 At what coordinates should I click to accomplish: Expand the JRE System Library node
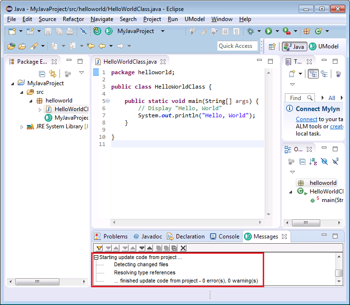coord(22,126)
